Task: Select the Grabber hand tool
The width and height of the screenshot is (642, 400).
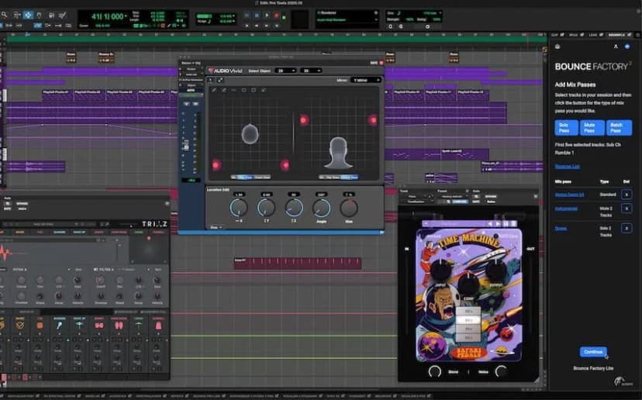Action: 40,16
